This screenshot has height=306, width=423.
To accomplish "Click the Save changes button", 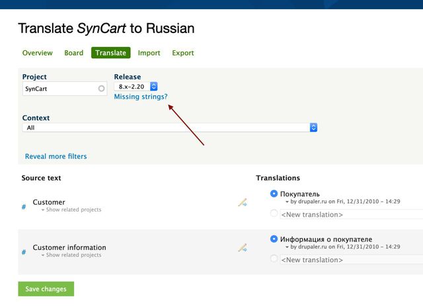I will point(46,289).
